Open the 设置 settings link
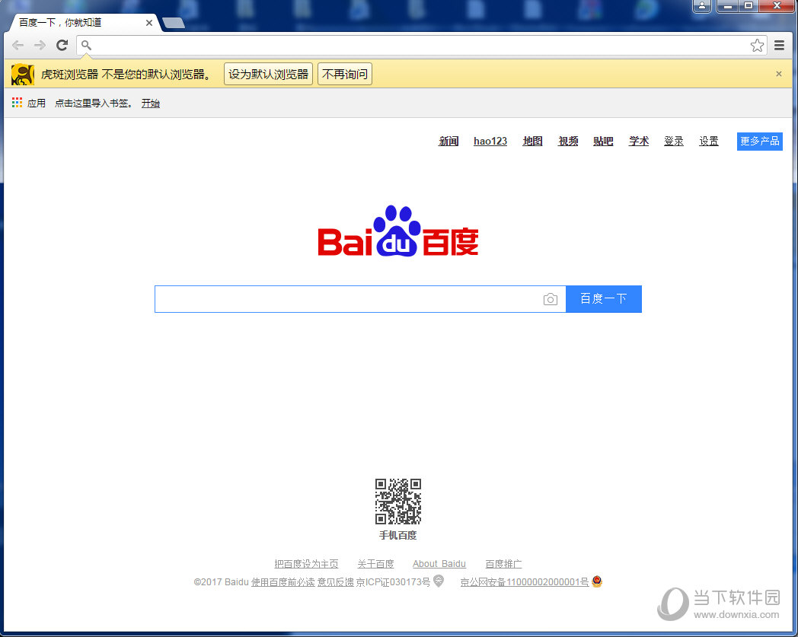The width and height of the screenshot is (798, 637). click(x=709, y=141)
